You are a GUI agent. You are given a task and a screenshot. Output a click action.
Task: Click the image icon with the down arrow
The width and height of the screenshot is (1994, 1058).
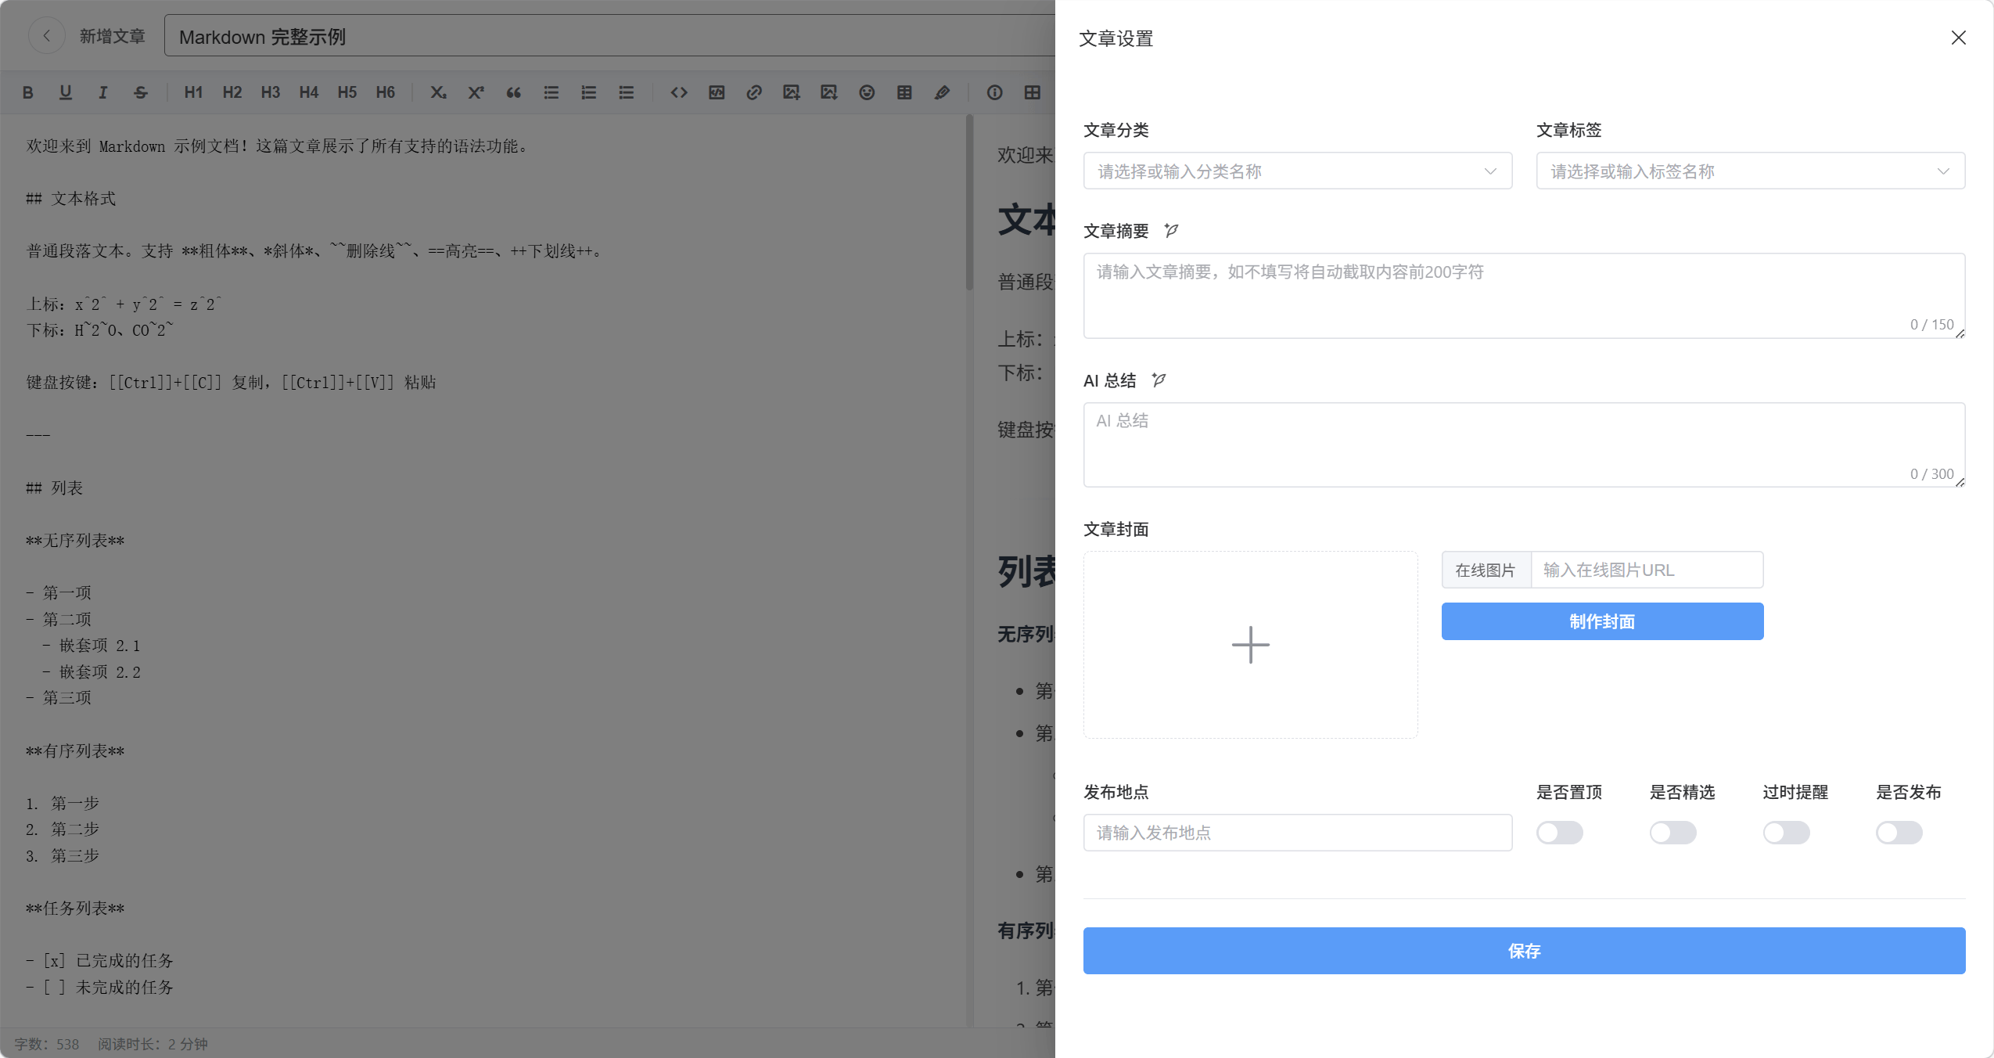click(x=829, y=92)
